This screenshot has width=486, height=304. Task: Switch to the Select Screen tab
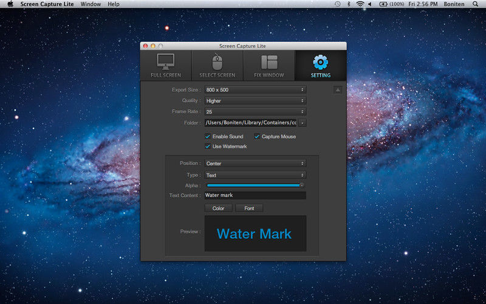point(217,66)
